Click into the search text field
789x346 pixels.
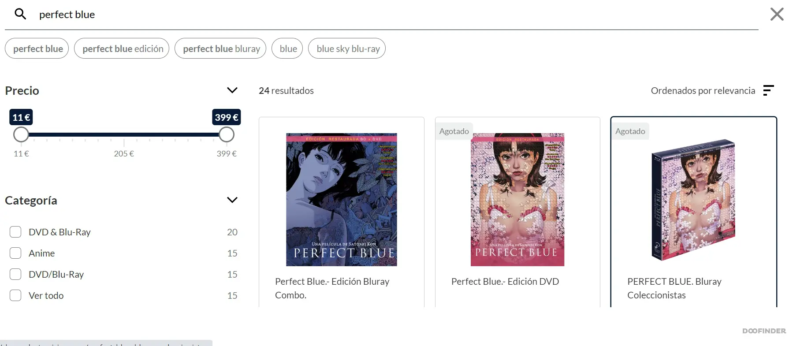click(353, 15)
